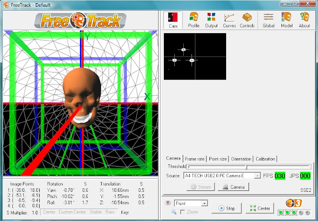Click the JPS 000 indicator
The height and width of the screenshot is (221, 318).
pyautogui.click(x=305, y=176)
